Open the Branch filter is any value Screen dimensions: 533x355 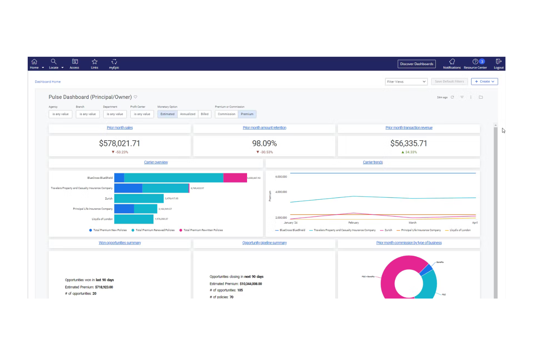click(88, 114)
